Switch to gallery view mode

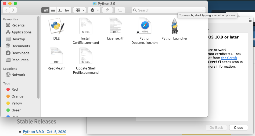click(x=67, y=10)
